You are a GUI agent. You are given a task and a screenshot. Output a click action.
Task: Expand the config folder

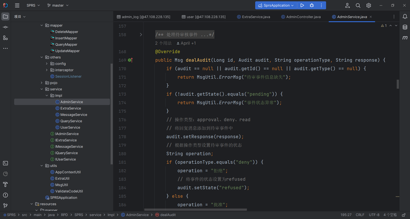(47, 63)
